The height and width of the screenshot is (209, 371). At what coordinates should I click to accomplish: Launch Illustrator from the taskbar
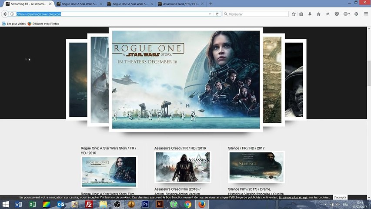160,204
